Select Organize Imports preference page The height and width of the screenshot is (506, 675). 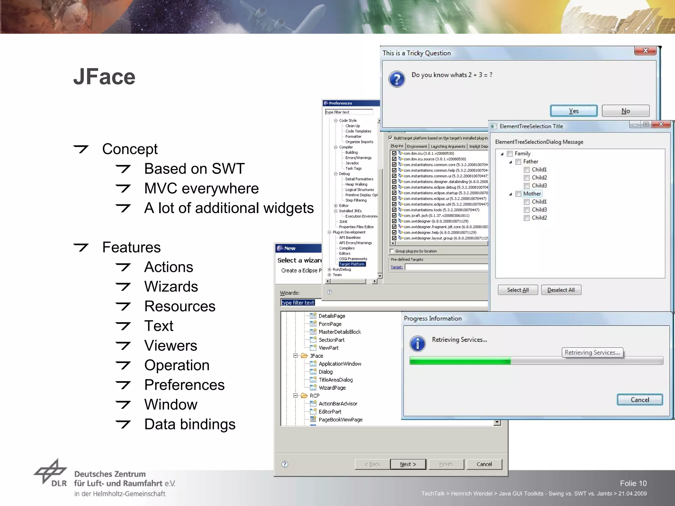[359, 142]
